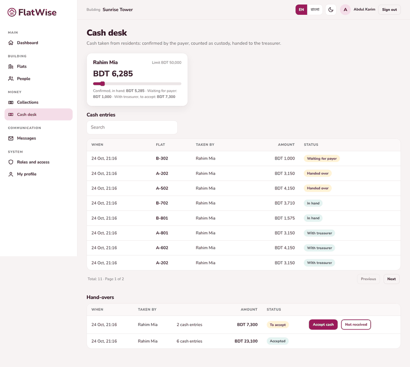This screenshot has width=410, height=367.
Task: Mark BDT 7,300 hand-over as Not received
Action: point(356,324)
